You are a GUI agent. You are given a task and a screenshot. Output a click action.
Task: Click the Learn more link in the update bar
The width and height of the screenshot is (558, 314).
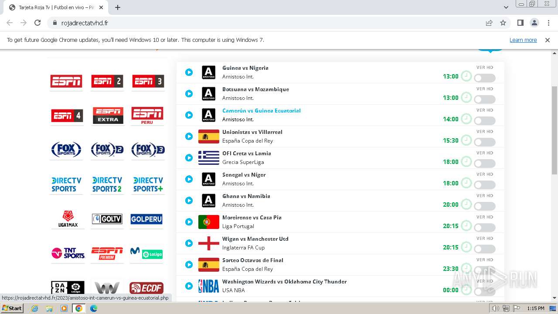click(523, 40)
